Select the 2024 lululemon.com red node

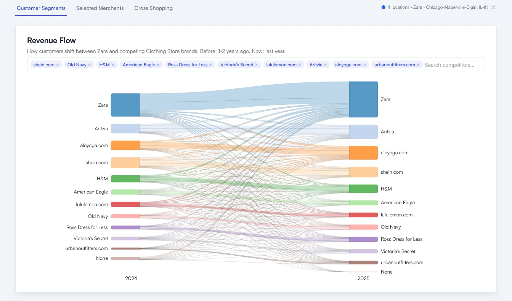point(125,205)
